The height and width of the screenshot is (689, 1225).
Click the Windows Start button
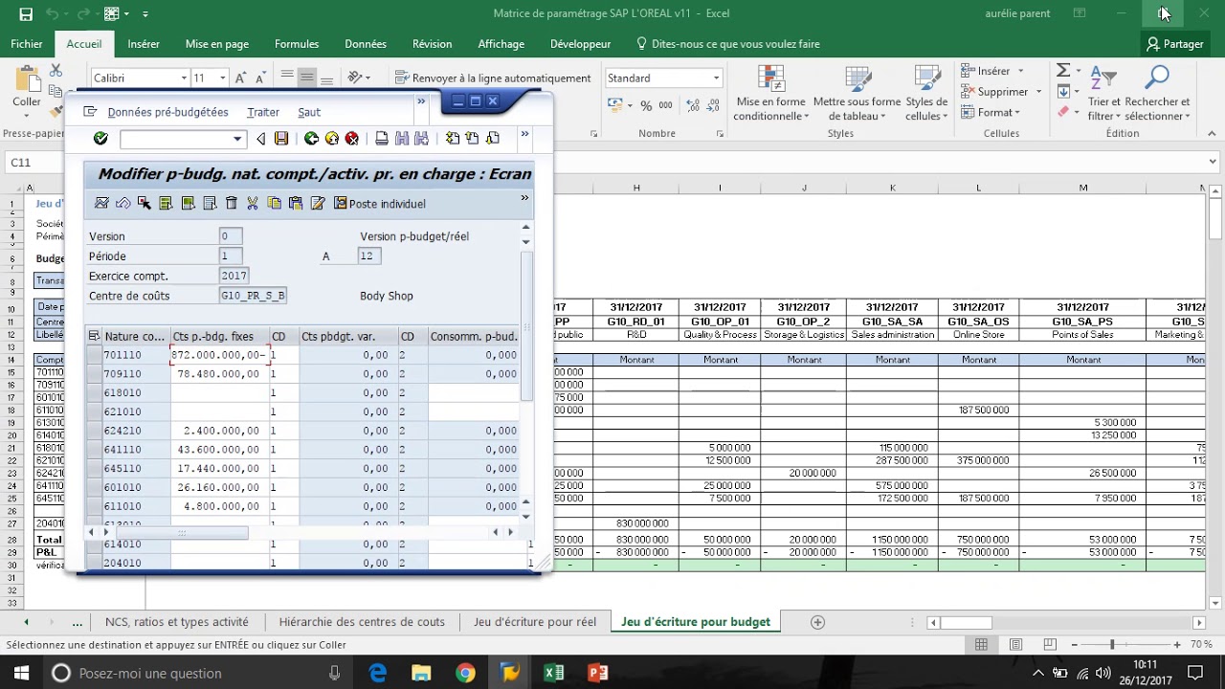click(21, 673)
